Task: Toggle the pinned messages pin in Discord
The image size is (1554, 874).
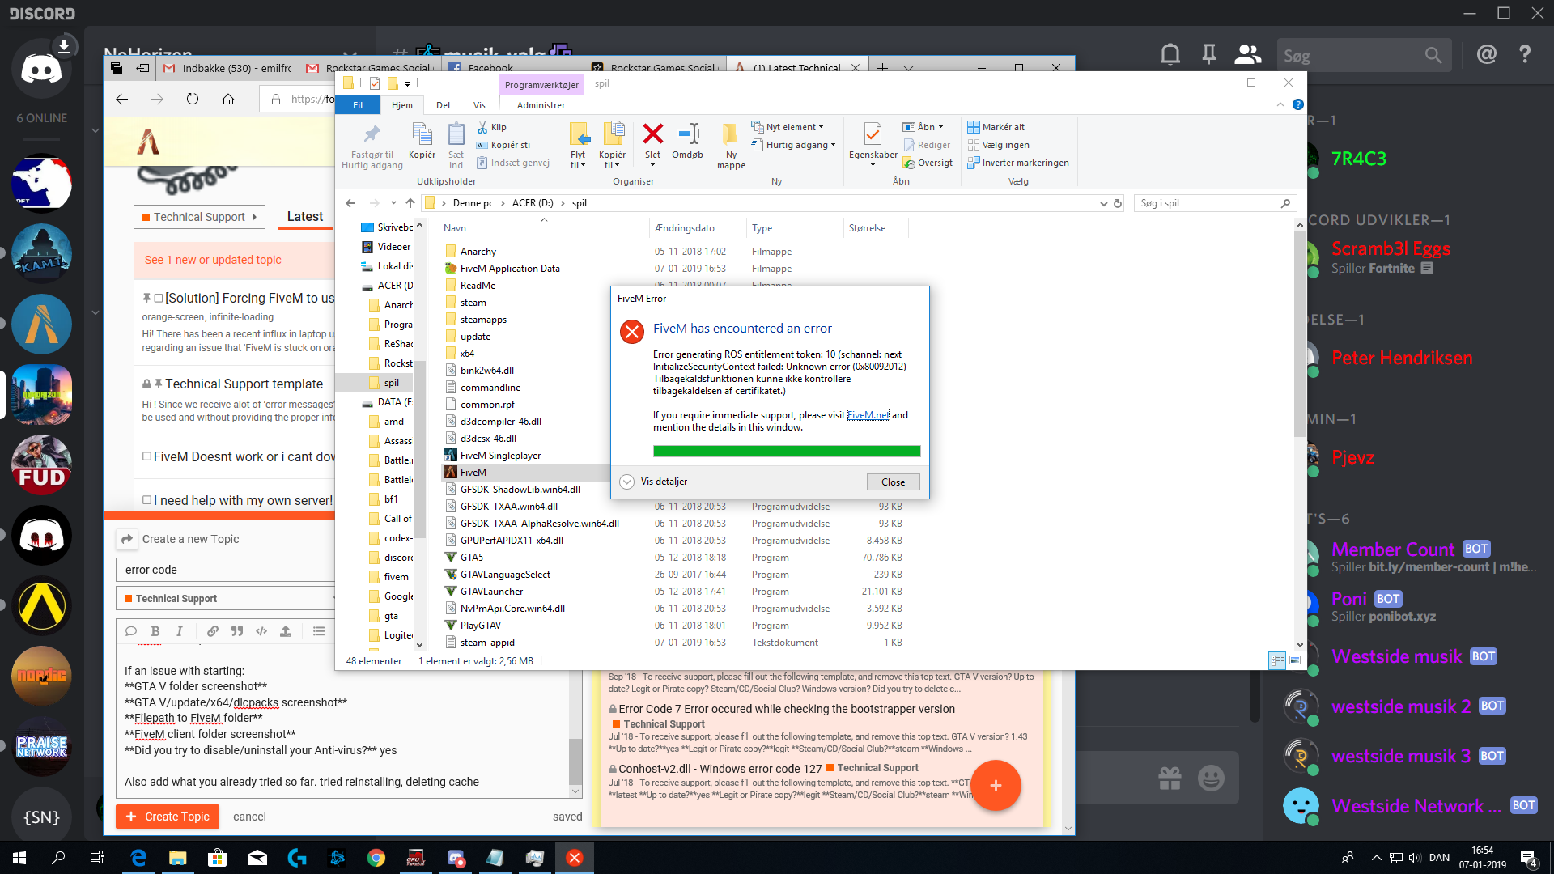Action: tap(1208, 53)
